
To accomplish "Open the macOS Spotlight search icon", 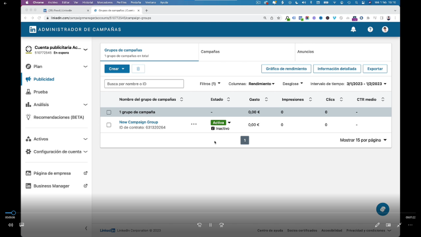I will pos(356,2).
